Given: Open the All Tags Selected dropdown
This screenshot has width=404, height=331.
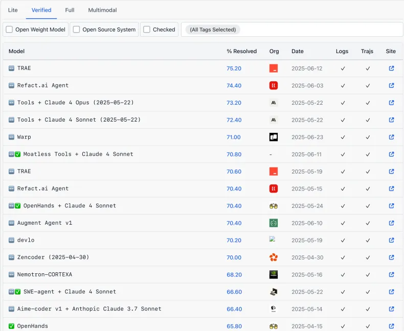Looking at the screenshot, I should click(292, 29).
